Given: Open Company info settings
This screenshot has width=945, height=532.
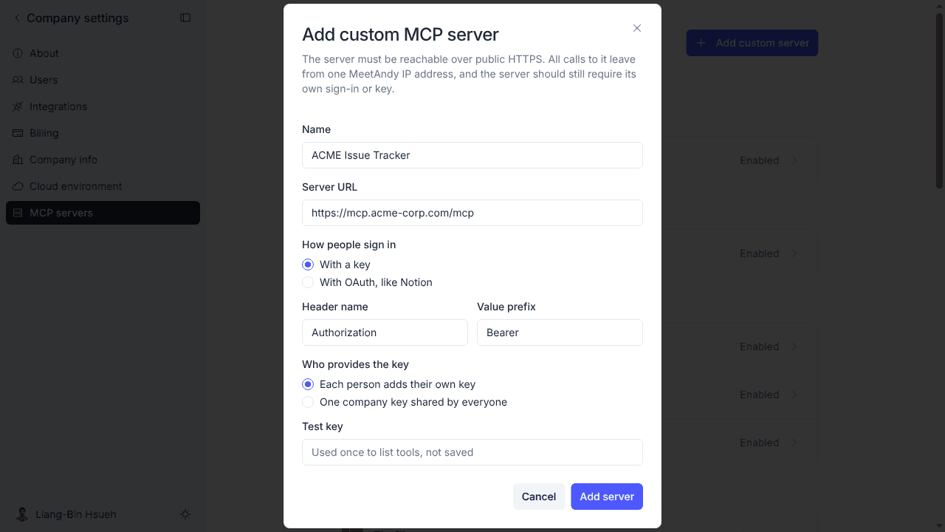Looking at the screenshot, I should coord(103,160).
